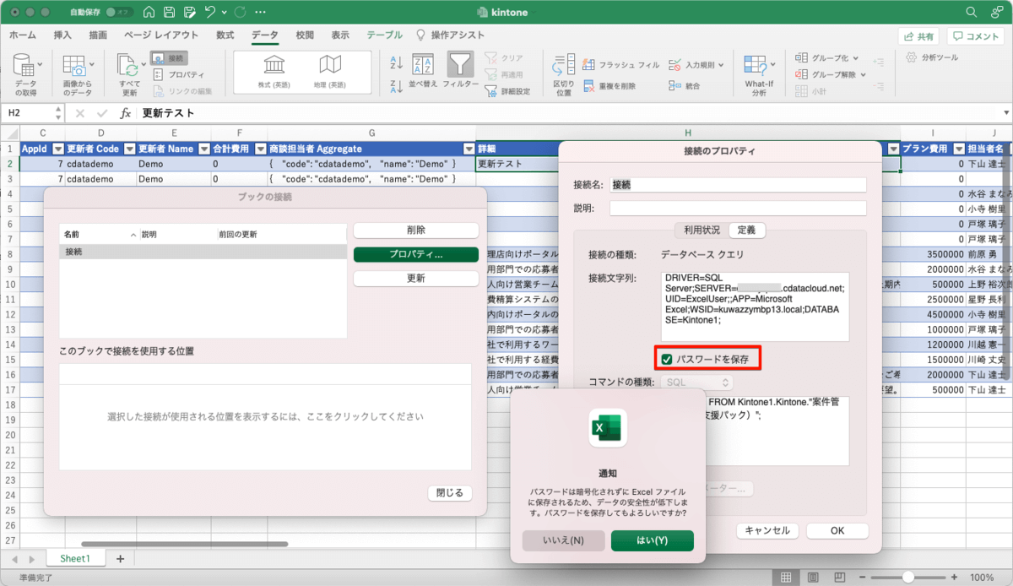Click the すべて更新 (Refresh All) icon
Viewport: 1013px width, 586px height.
point(129,74)
